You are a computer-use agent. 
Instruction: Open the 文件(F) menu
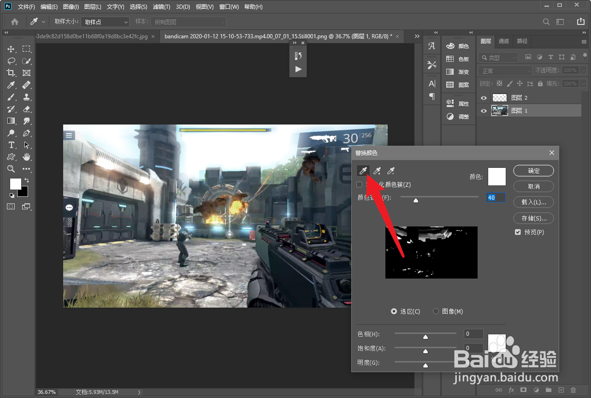(26, 7)
